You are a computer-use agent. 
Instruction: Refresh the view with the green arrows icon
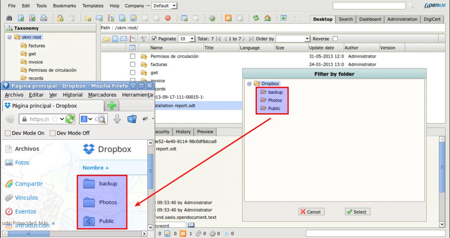pos(255,19)
